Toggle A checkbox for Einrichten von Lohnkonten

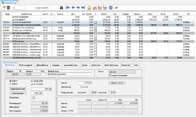point(95,28)
